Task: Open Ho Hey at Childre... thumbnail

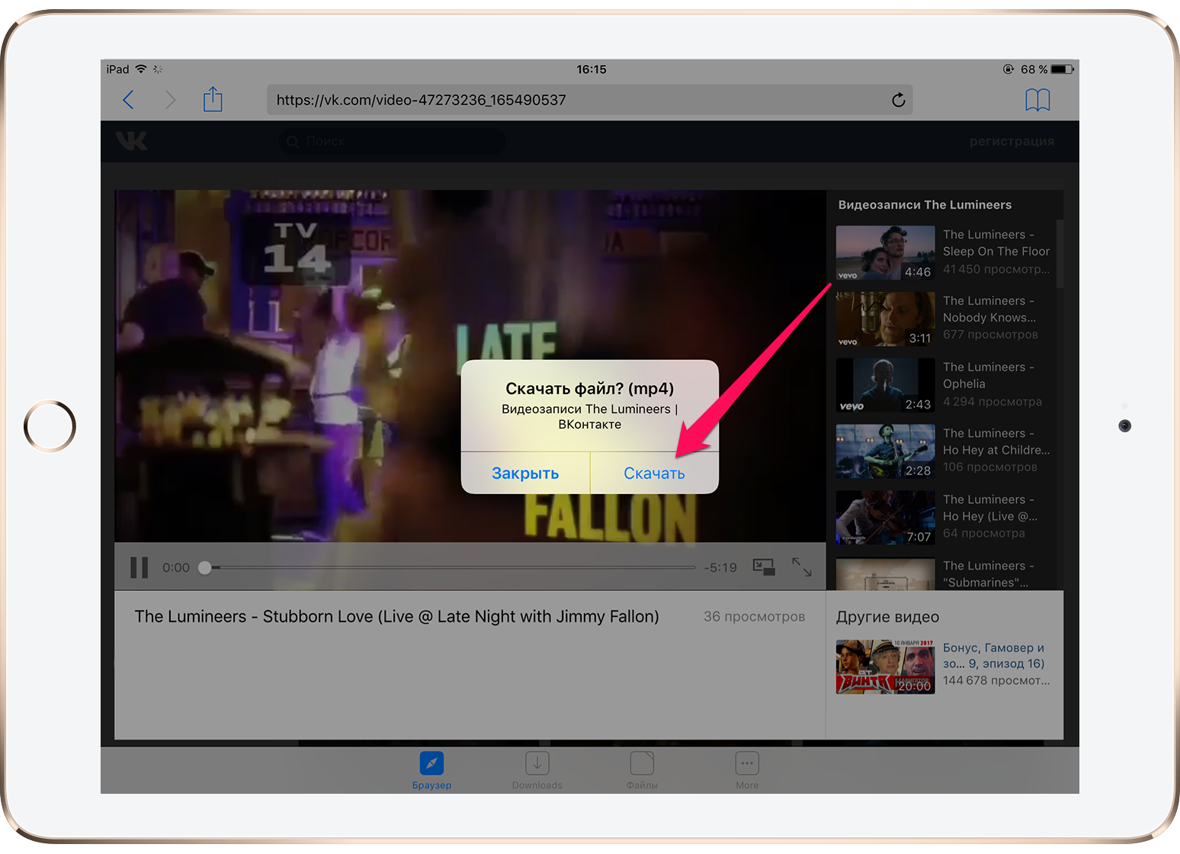Action: click(885, 451)
